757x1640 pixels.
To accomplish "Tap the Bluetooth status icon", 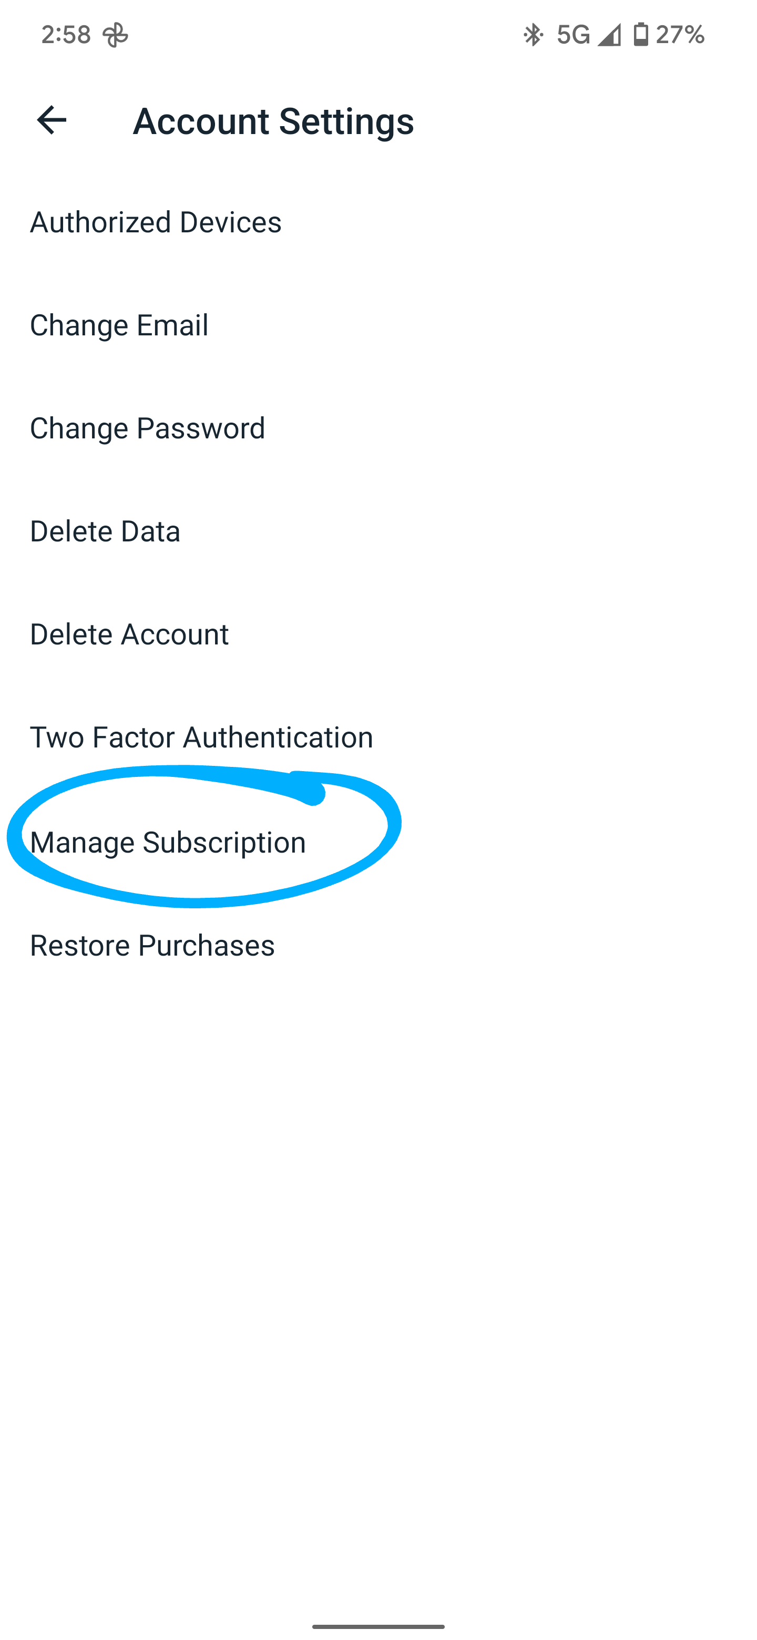I will pos(532,34).
